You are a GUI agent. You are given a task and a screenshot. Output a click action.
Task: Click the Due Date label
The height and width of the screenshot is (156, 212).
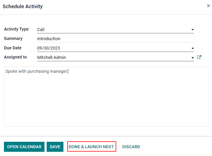(x=13, y=48)
